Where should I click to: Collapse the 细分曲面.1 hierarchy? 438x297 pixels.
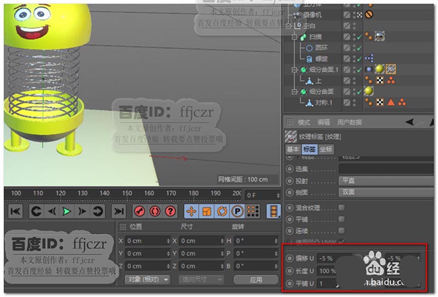click(295, 70)
